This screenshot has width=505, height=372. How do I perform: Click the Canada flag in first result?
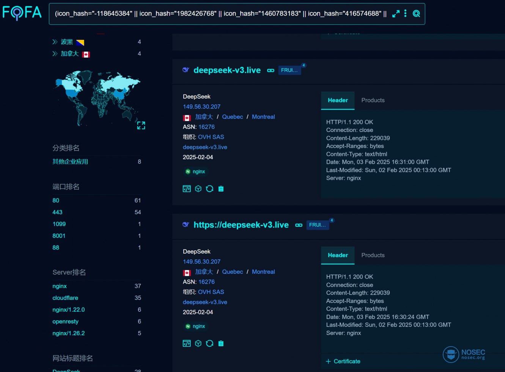(187, 118)
